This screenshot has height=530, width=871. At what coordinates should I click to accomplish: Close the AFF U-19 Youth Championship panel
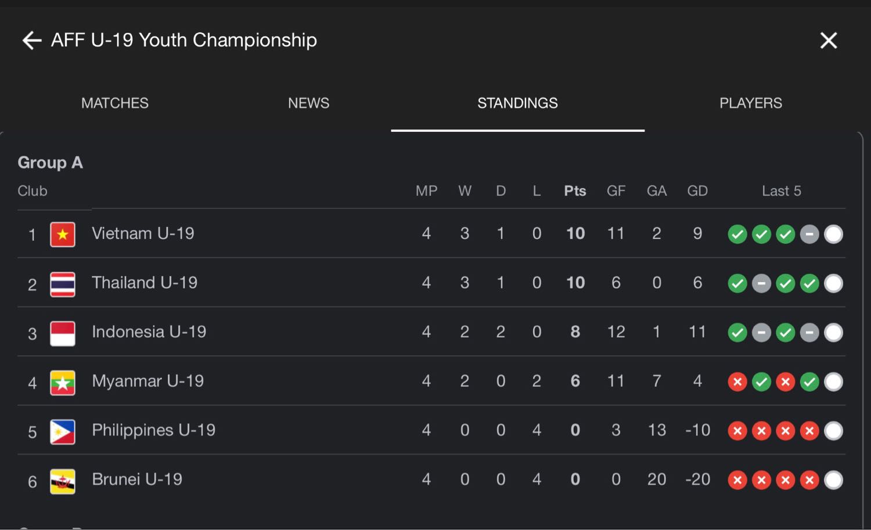click(829, 41)
